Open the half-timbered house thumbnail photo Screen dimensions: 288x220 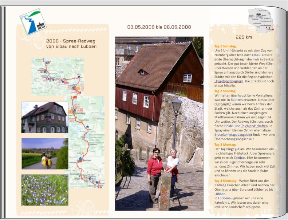click(x=45, y=117)
